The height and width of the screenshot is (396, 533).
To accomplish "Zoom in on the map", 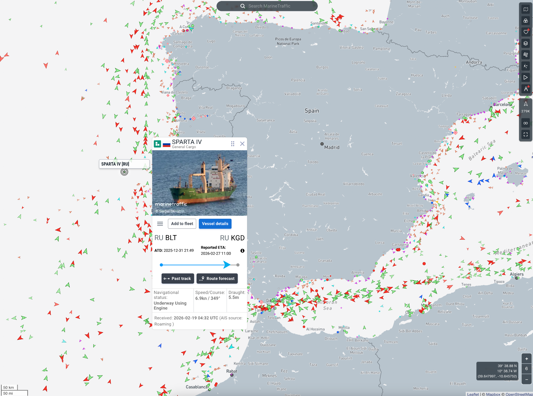I will 527,359.
